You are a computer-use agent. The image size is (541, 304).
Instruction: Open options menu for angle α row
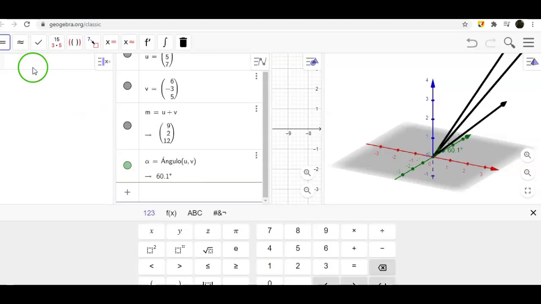pyautogui.click(x=256, y=156)
